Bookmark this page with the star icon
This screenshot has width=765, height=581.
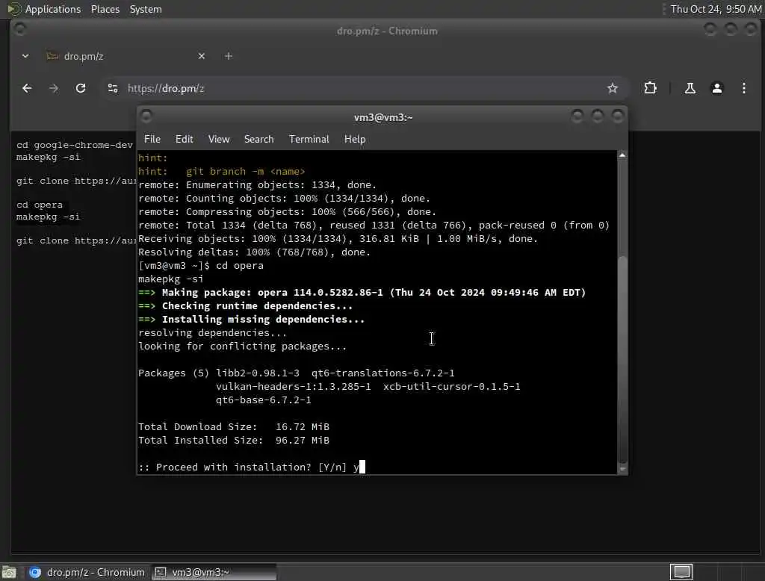coord(613,88)
